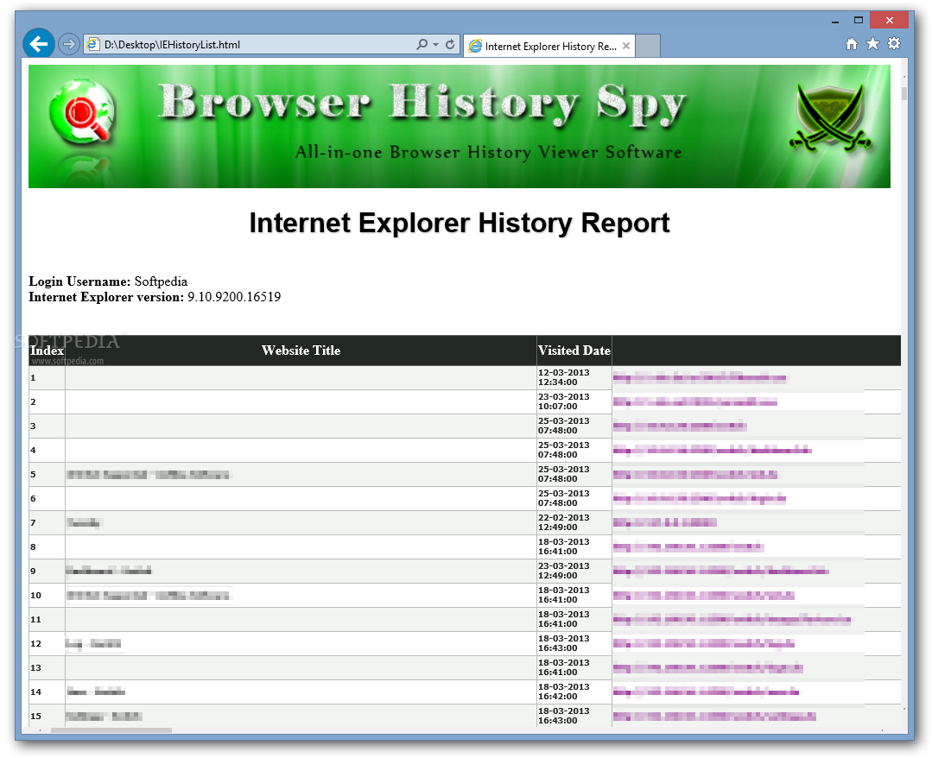Open a new tab
The width and height of the screenshot is (932, 758).
click(x=648, y=46)
